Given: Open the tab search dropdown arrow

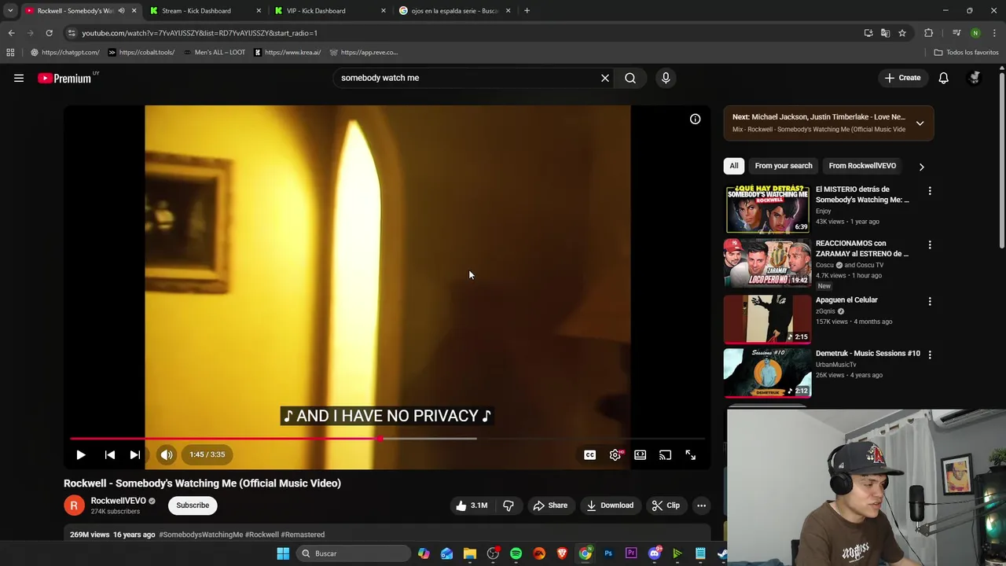Looking at the screenshot, I should click(10, 11).
